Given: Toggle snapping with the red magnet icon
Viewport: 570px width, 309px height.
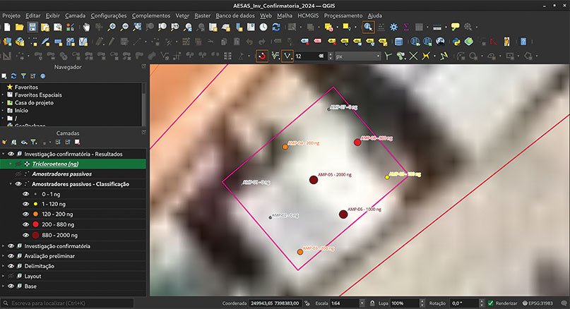Looking at the screenshot, I should click(262, 56).
